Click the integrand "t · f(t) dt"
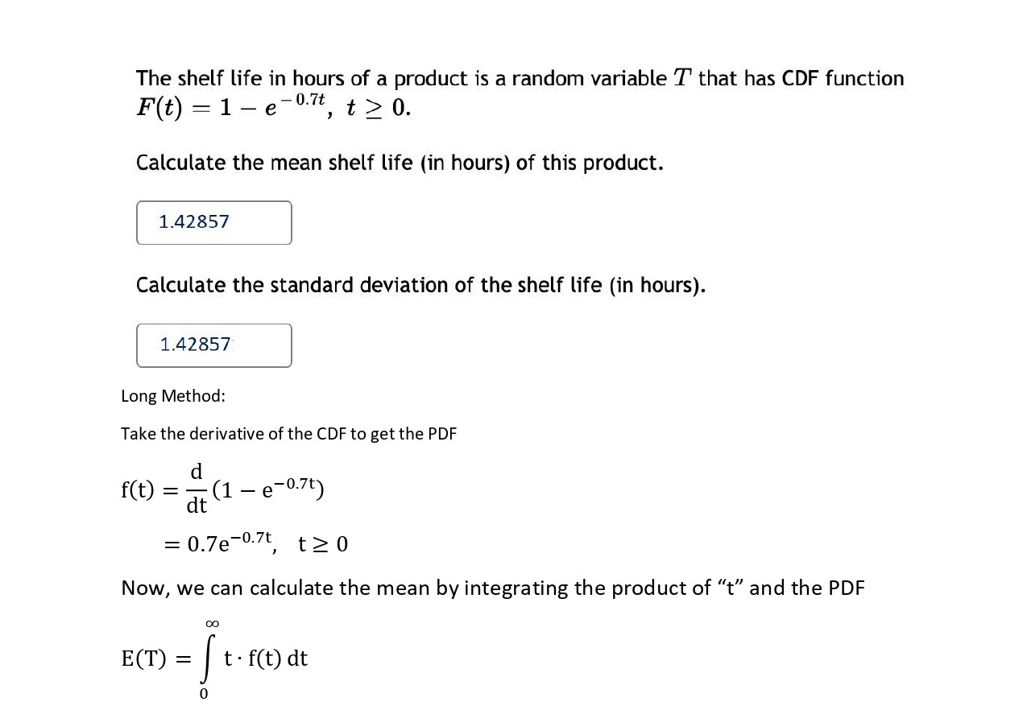 pyautogui.click(x=266, y=659)
